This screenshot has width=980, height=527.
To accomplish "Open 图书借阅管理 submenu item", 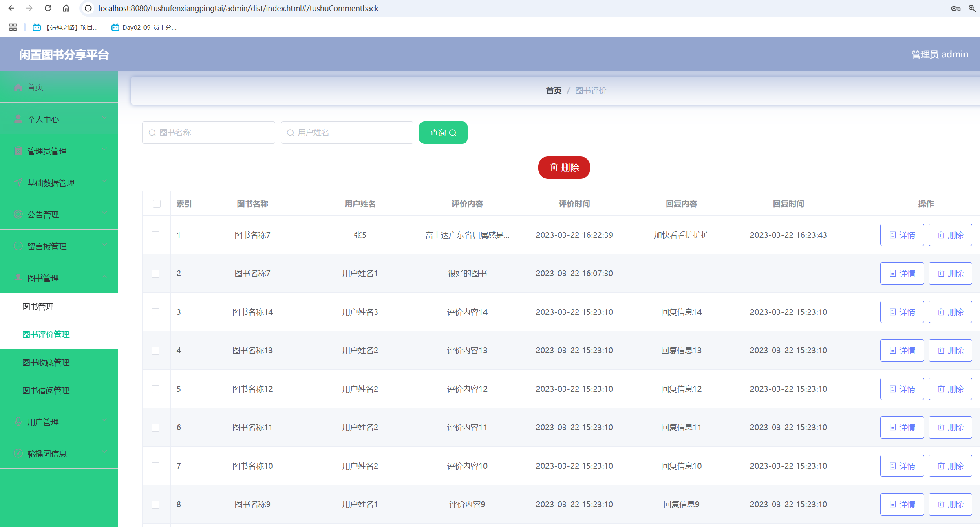I will (x=46, y=391).
